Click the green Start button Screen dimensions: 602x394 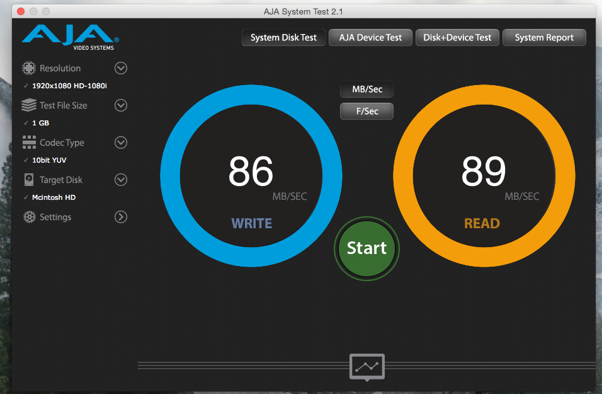point(366,248)
